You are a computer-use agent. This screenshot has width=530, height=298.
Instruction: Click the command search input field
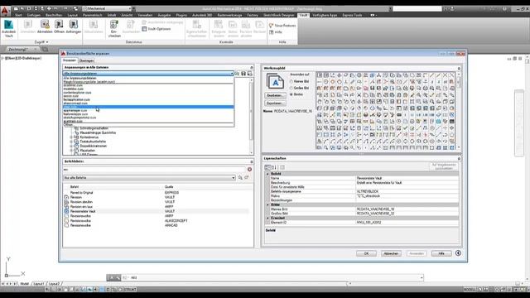pyautogui.click(x=155, y=169)
